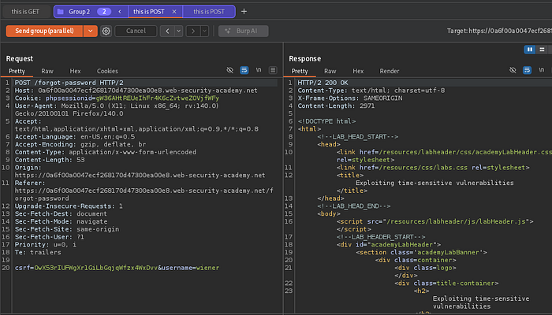Screen dimensions: 552x315
Task: Open the 'this is GET' request tab
Action: 25,12
